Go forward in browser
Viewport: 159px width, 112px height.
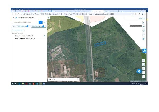click(x=15, y=14)
